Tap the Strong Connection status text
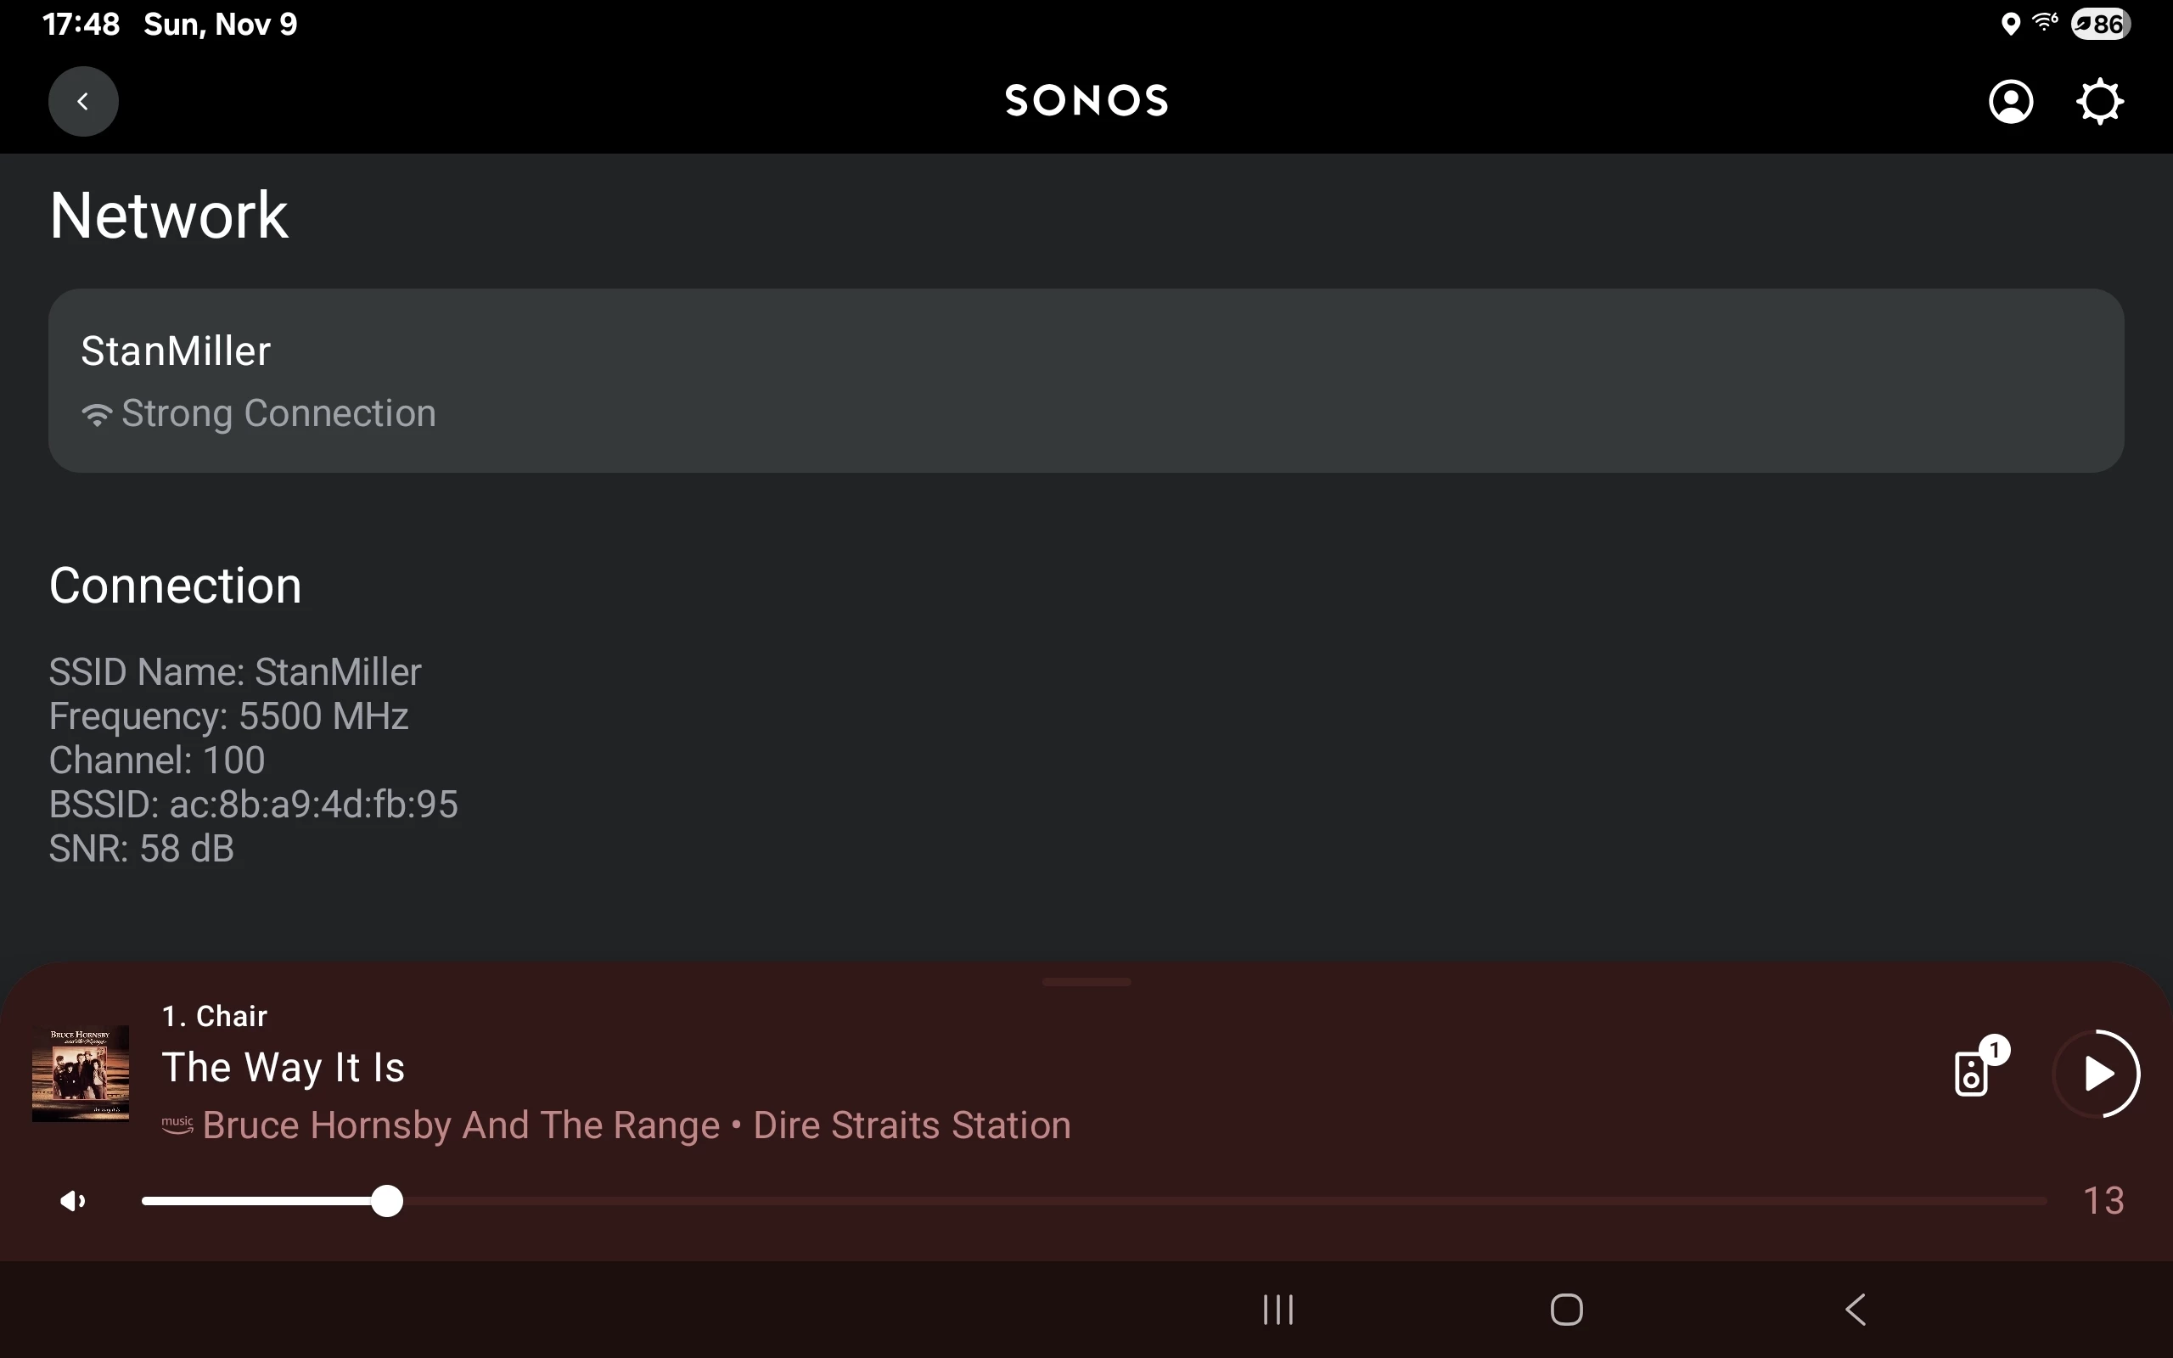The image size is (2173, 1358). tap(278, 414)
